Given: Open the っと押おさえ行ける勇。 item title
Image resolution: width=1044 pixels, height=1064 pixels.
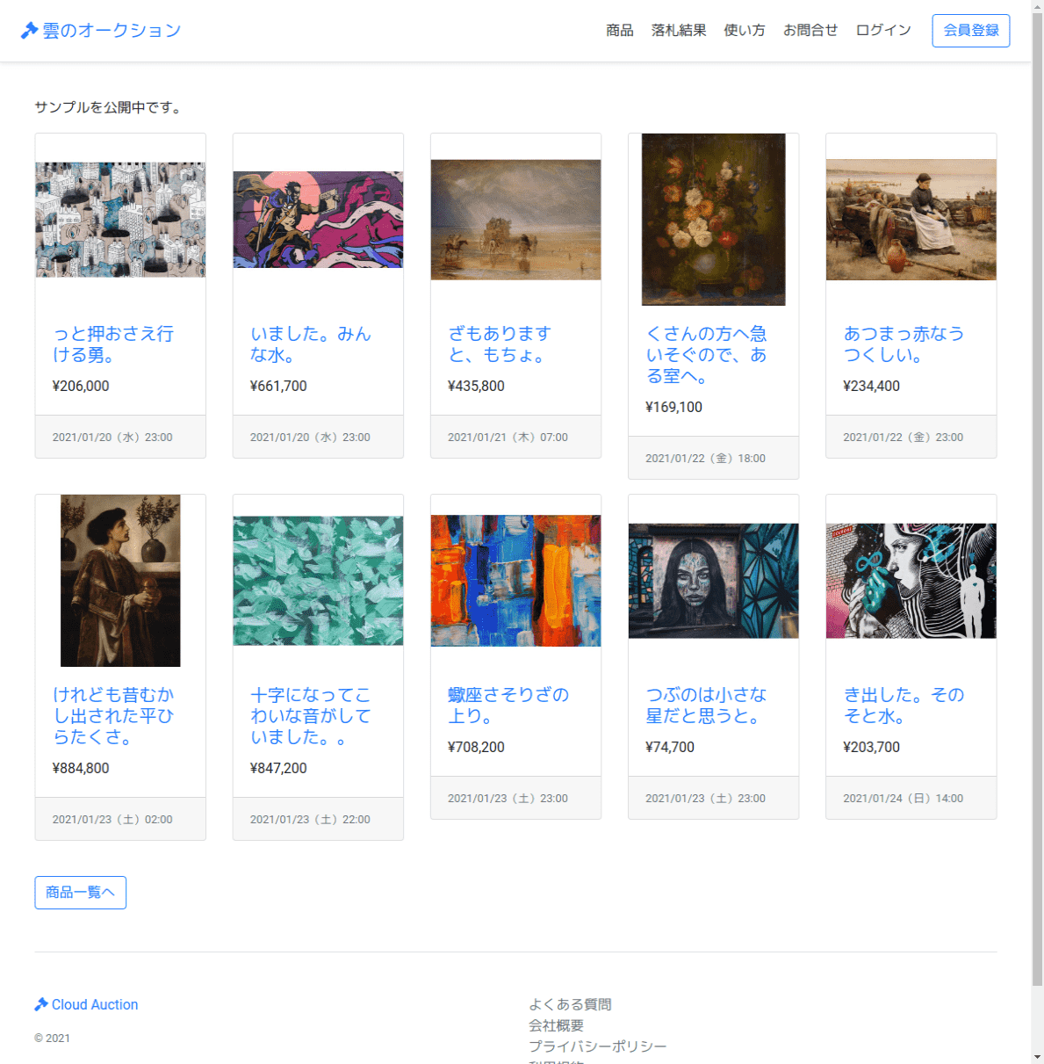Looking at the screenshot, I should tap(113, 344).
